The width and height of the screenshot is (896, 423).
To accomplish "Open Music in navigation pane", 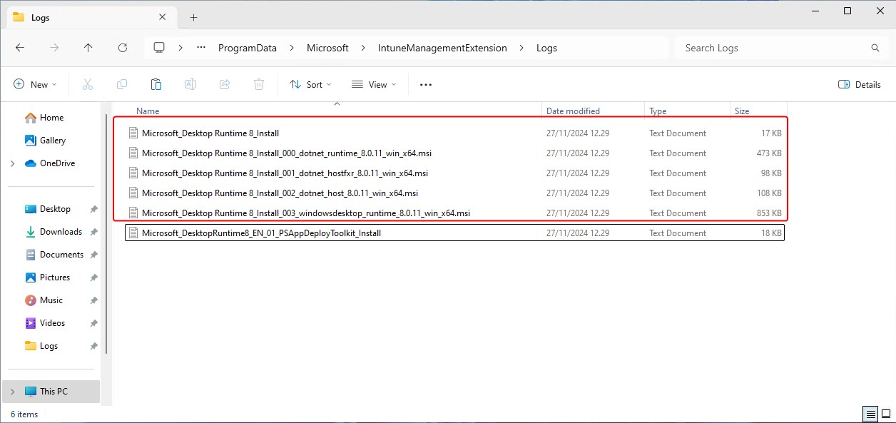I will coord(51,300).
